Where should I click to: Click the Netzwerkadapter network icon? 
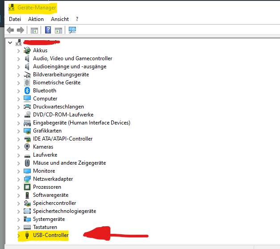[27, 179]
